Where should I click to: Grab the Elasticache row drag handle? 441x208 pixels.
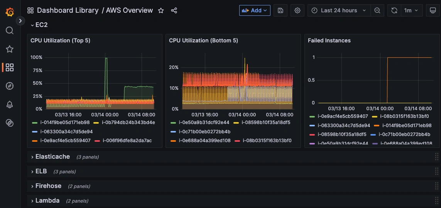pyautogui.click(x=436, y=157)
